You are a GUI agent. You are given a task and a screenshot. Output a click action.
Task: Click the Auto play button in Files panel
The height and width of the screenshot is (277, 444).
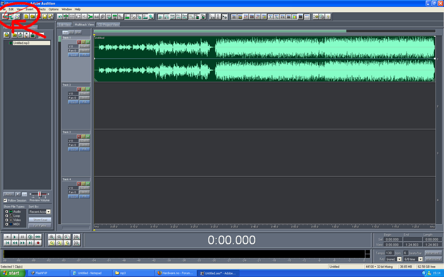point(9,194)
